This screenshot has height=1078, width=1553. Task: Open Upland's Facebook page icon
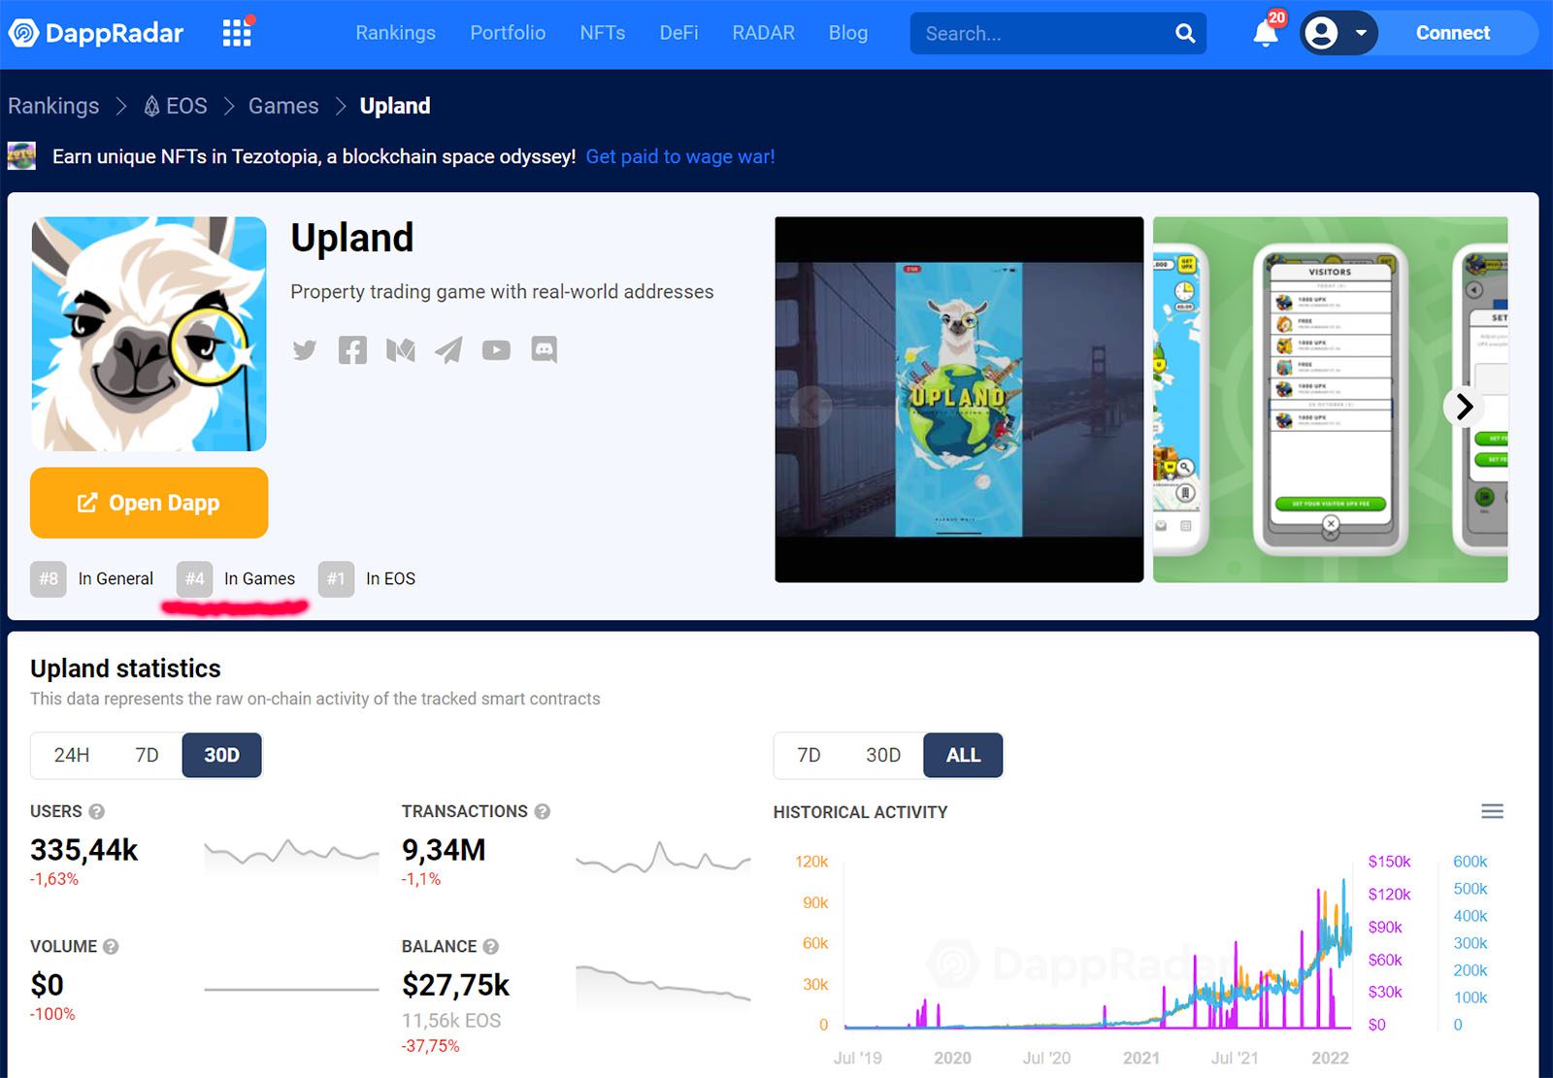tap(352, 350)
